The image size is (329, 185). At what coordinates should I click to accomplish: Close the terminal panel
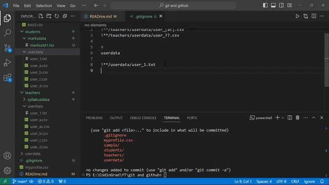(x=322, y=118)
